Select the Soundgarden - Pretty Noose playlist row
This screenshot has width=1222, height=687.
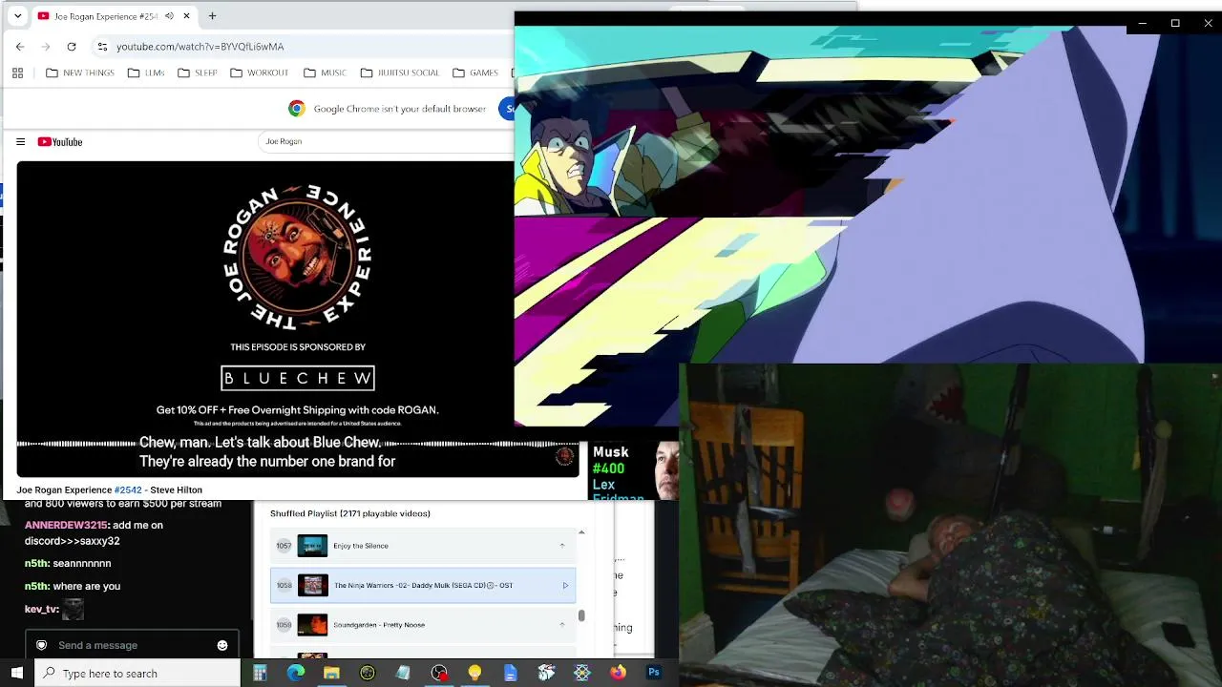(423, 625)
